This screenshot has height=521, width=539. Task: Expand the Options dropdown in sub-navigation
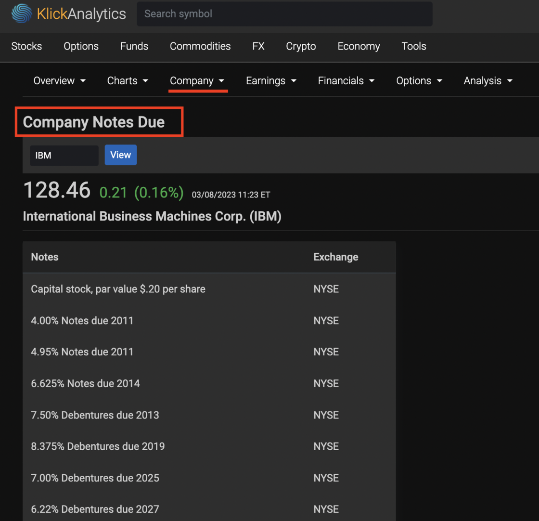point(419,81)
